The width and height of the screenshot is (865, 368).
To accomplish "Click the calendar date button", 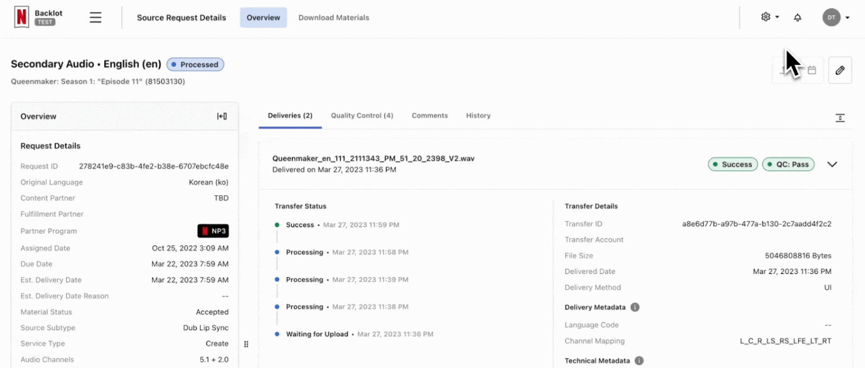I will [811, 70].
